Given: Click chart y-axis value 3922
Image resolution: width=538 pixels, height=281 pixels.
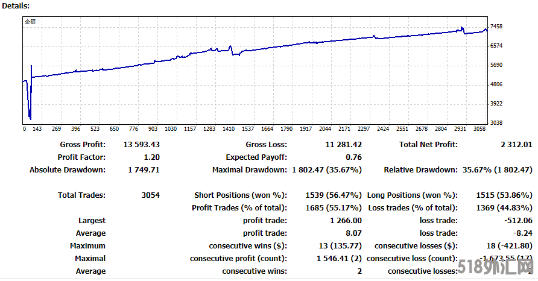Looking at the screenshot, I should click(x=496, y=103).
